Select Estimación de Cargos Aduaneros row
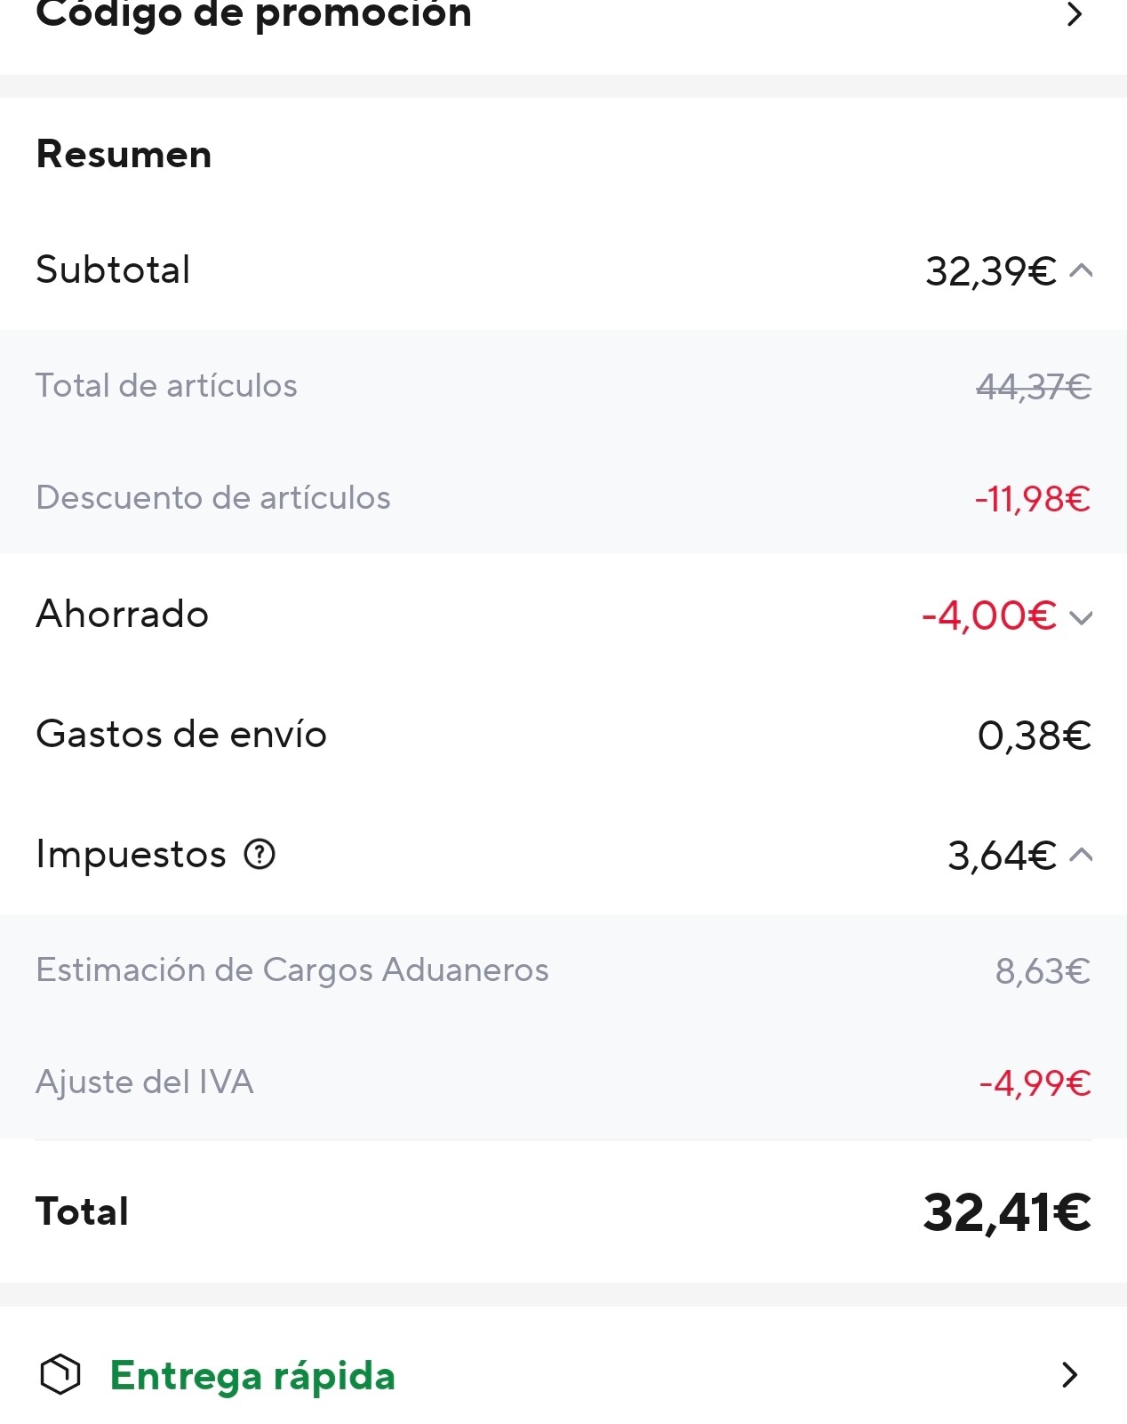Image resolution: width=1127 pixels, height=1424 pixels. [563, 970]
